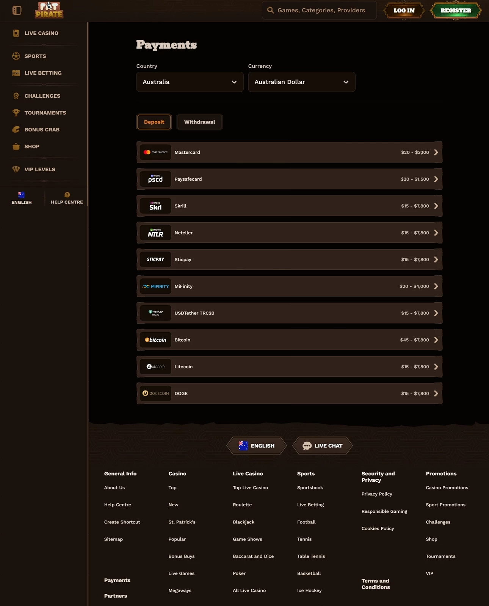This screenshot has height=606, width=489.
Task: Expand the DOGE row chevron
Action: pos(436,394)
